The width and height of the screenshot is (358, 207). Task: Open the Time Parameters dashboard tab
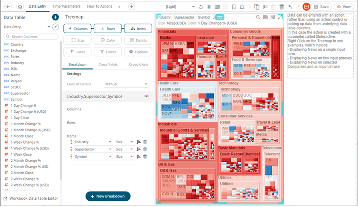(67, 7)
